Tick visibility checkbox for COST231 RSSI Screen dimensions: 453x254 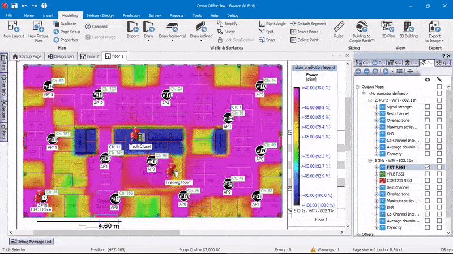point(428,181)
